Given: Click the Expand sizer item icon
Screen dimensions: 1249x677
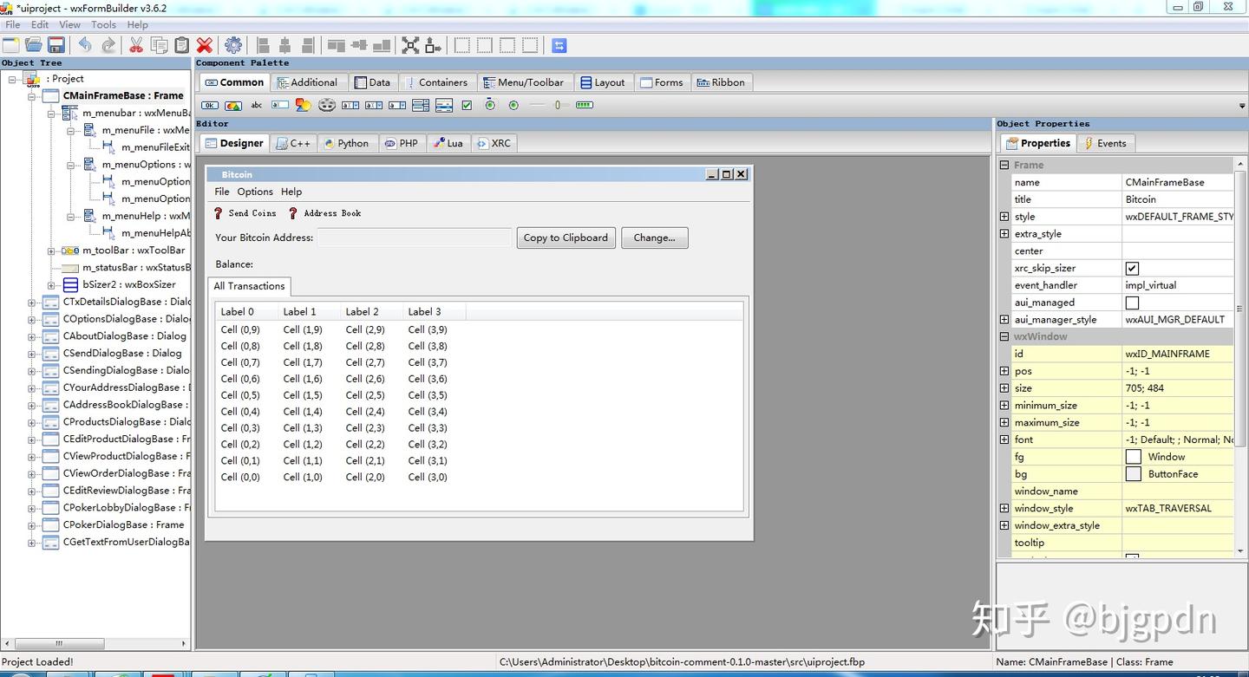Looking at the screenshot, I should [x=410, y=45].
